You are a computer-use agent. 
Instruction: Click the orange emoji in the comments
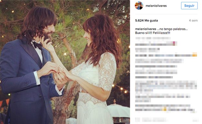point(195,54)
